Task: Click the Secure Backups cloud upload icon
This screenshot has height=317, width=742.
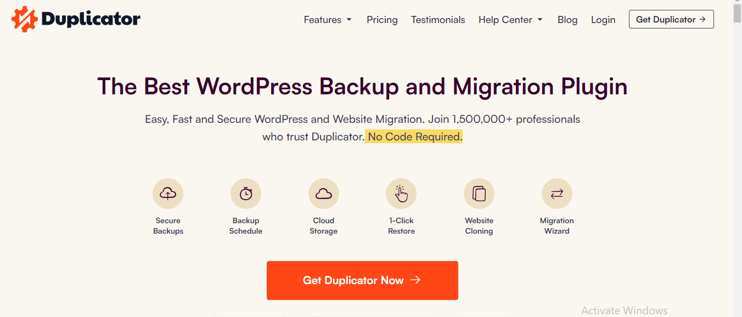Action: point(168,194)
